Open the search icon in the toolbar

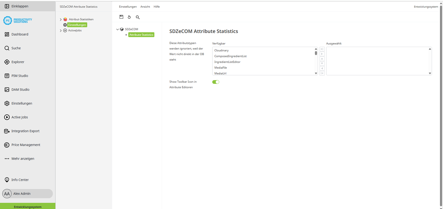click(138, 17)
